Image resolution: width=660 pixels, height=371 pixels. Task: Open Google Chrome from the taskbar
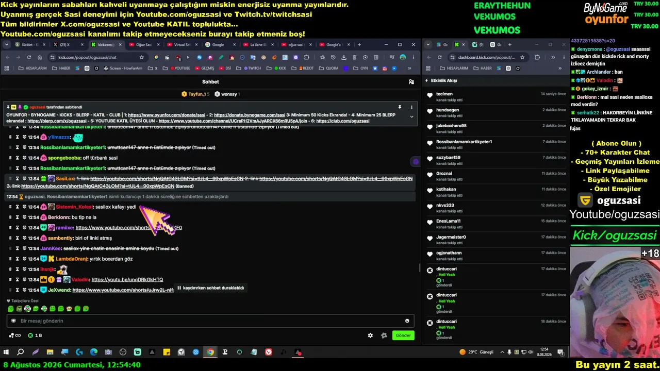(x=210, y=352)
